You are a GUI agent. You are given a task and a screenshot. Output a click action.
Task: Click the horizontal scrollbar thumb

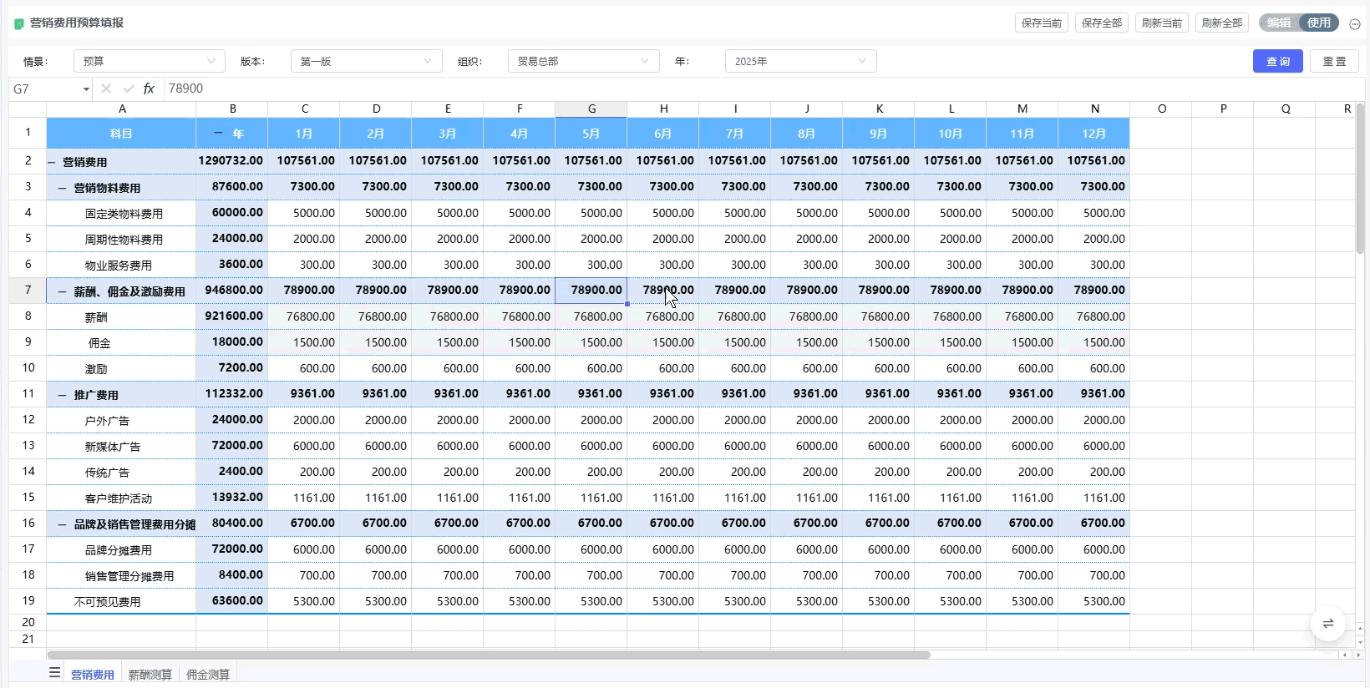click(x=489, y=655)
